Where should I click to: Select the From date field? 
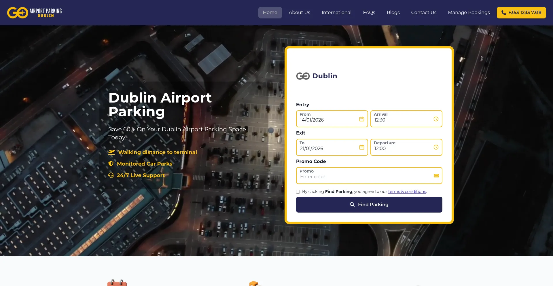pyautogui.click(x=325, y=120)
